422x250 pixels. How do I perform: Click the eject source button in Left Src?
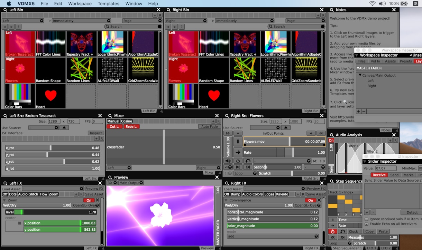click(x=64, y=128)
